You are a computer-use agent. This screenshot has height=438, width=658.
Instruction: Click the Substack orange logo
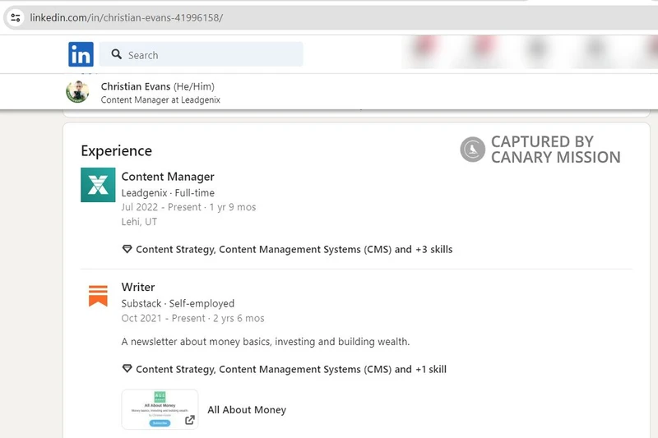pyautogui.click(x=98, y=296)
